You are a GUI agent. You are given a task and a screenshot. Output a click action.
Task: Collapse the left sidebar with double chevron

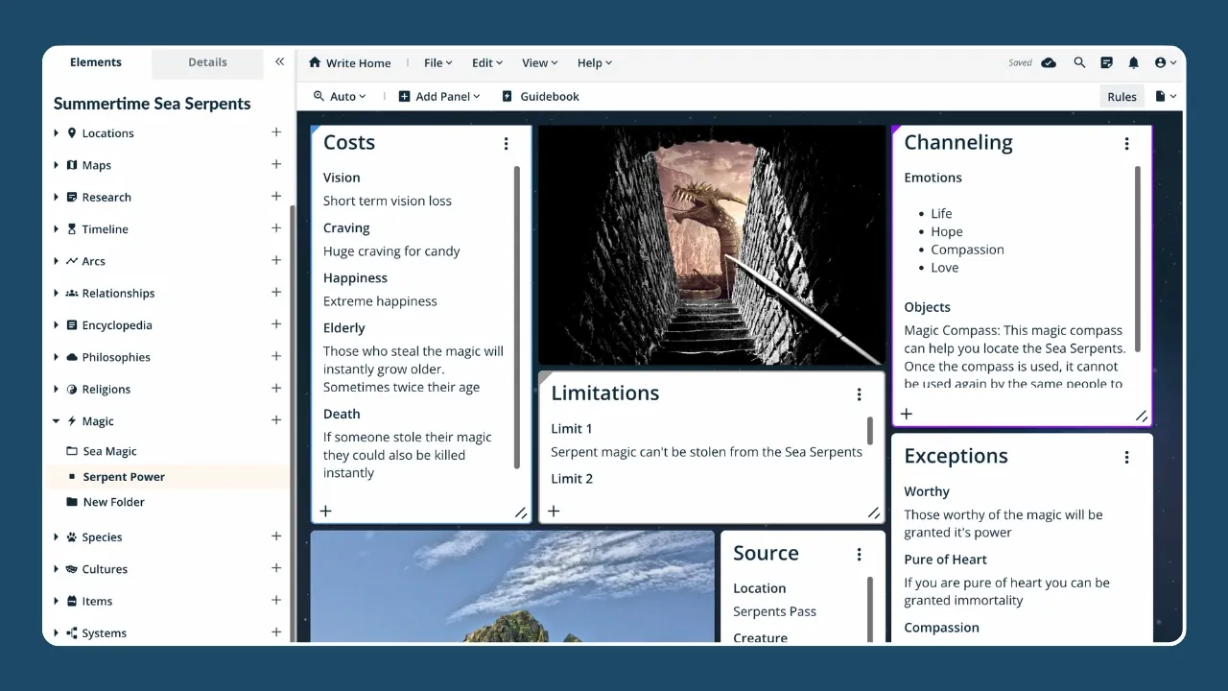279,61
